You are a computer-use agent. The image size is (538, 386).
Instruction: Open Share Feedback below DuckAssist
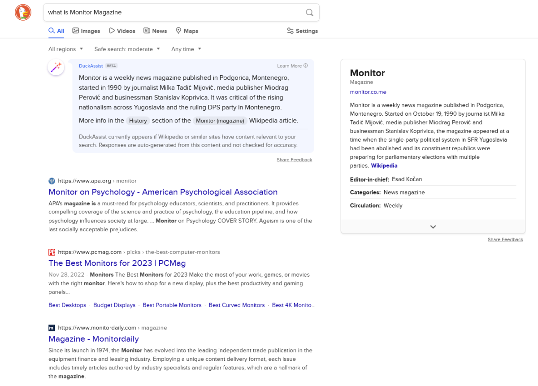coord(294,160)
